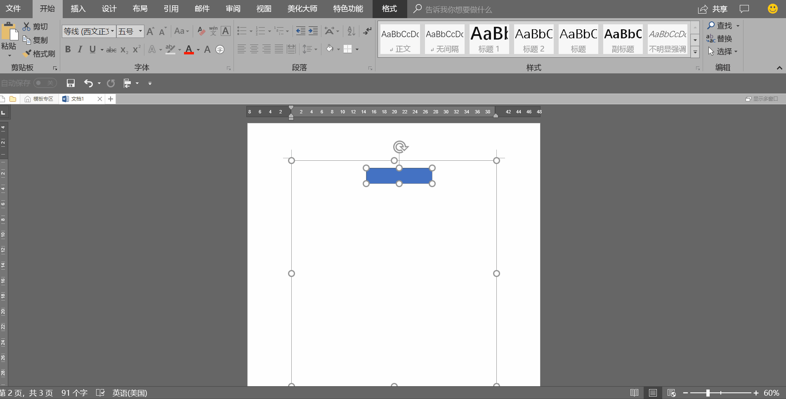This screenshot has width=786, height=399.
Task: Toggle underline formatting
Action: click(92, 49)
